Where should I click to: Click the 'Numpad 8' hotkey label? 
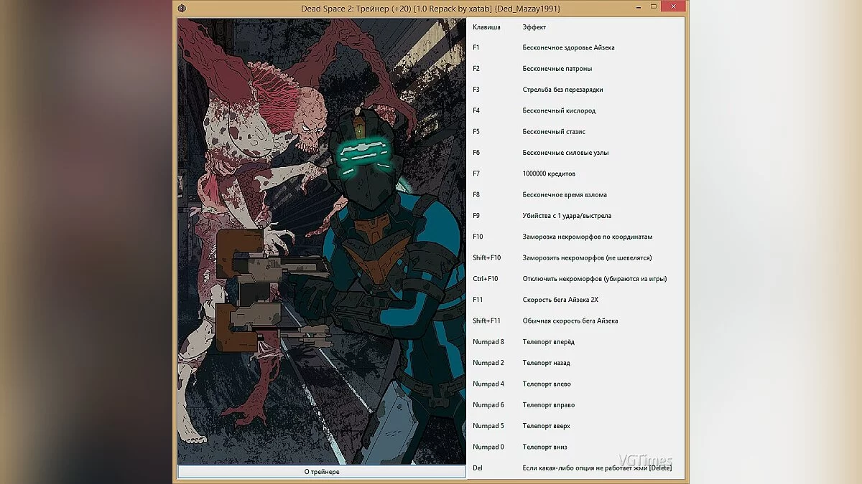click(488, 342)
